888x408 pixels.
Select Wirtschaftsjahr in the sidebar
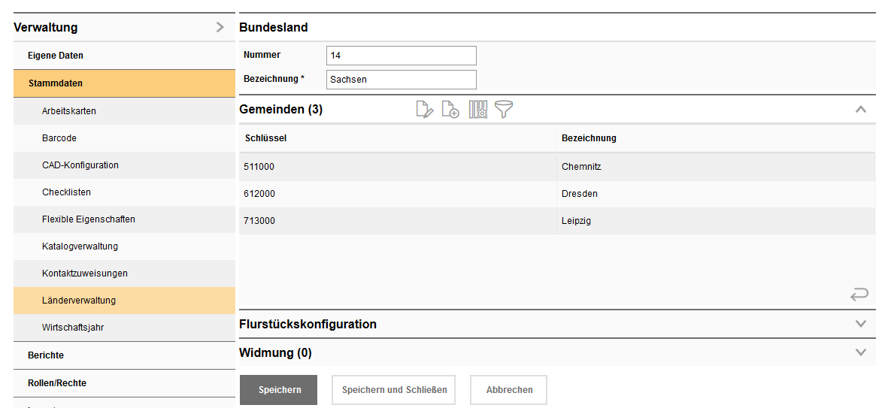(74, 328)
